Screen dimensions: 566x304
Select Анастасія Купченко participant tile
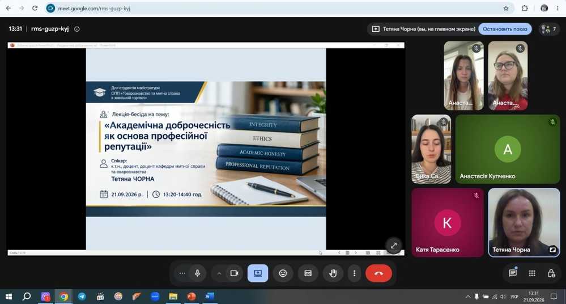(x=508, y=149)
